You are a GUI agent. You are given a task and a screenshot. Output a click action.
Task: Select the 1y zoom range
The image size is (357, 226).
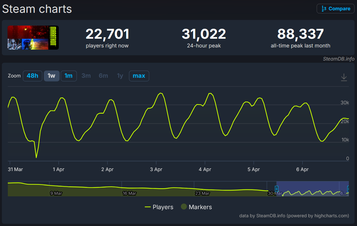120,76
